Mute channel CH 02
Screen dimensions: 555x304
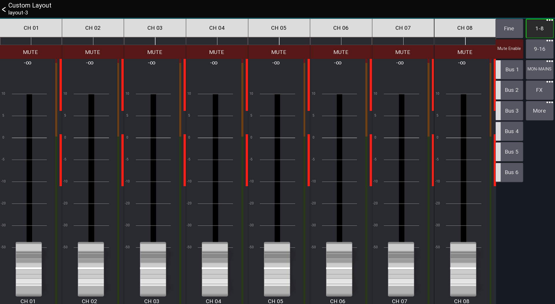93,52
